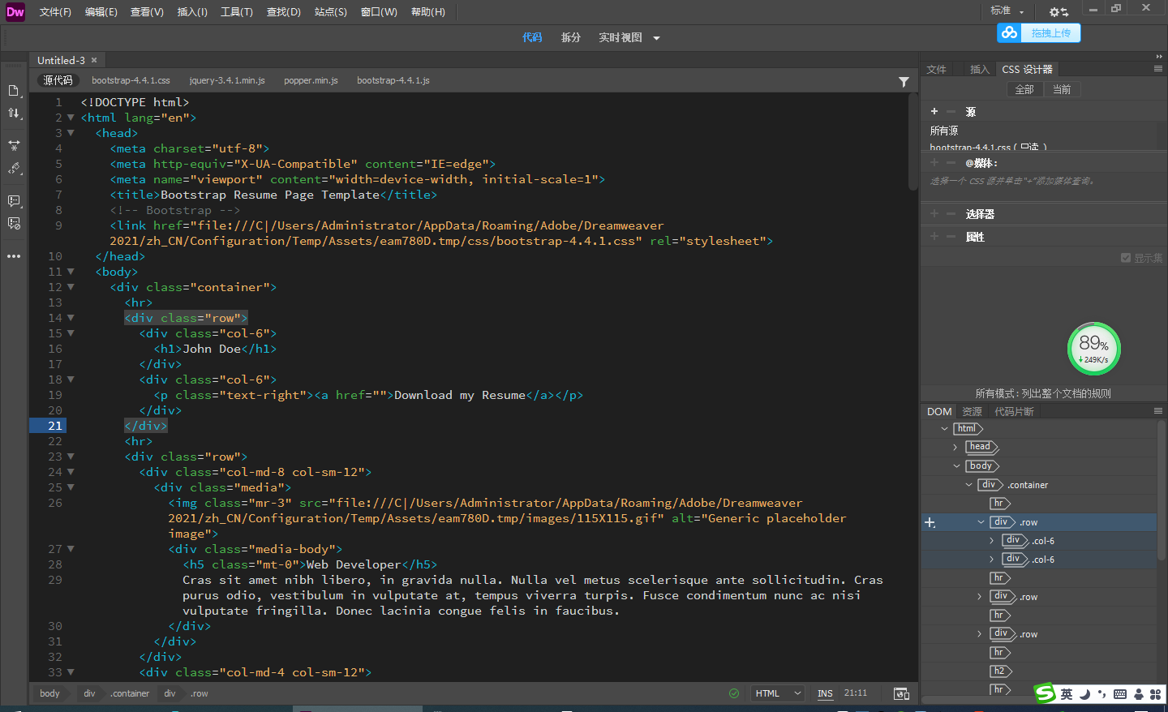Click the code editor vertical scrollbar
The width and height of the screenshot is (1168, 712).
coord(912,141)
